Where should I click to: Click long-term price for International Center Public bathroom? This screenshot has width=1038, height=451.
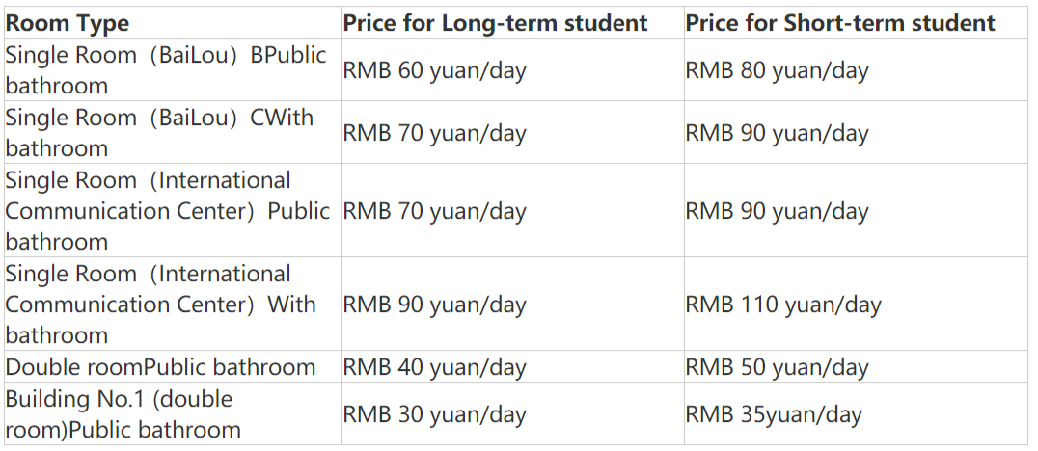434,211
